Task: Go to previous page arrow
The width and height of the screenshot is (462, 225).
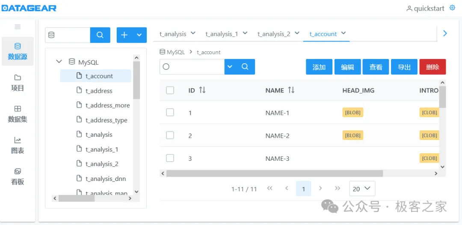Action: [287, 189]
